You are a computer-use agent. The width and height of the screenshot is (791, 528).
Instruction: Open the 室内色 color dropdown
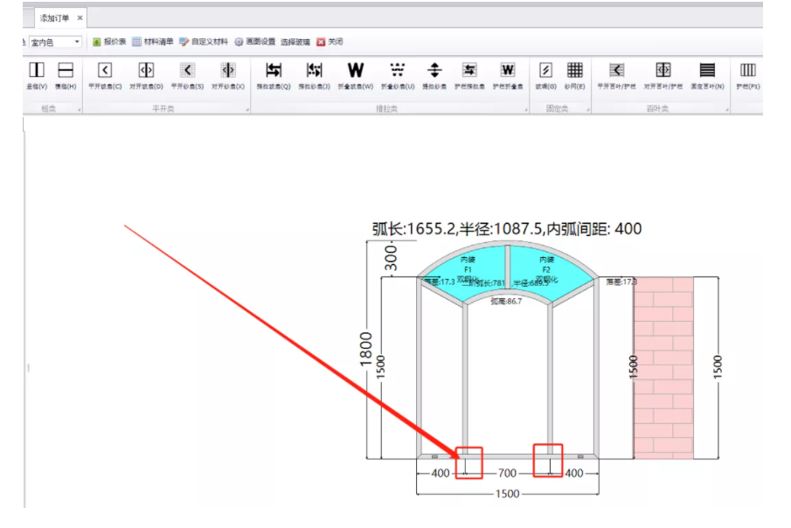click(x=77, y=42)
